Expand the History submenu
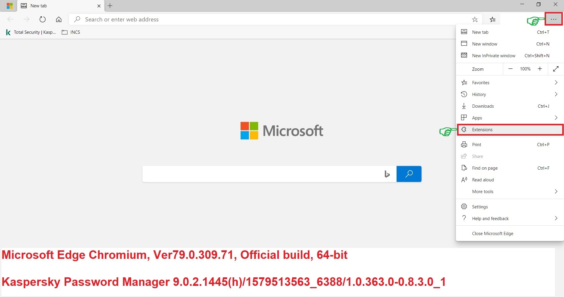This screenshot has height=297, width=564. click(510, 94)
